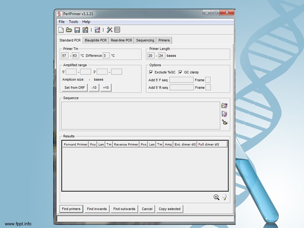This screenshot has height=228, width=304.
Task: Click the Add 5' F seq input field
Action: [181, 80]
